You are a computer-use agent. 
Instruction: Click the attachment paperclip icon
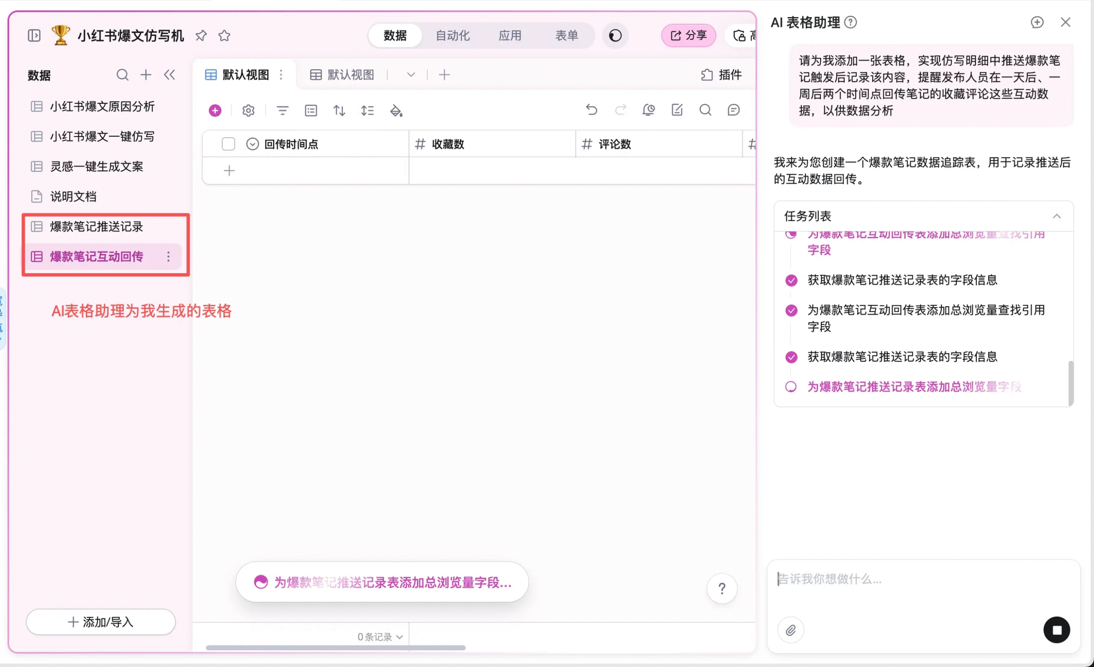790,630
